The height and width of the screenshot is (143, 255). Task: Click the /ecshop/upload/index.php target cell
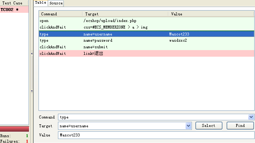(x=110, y=21)
